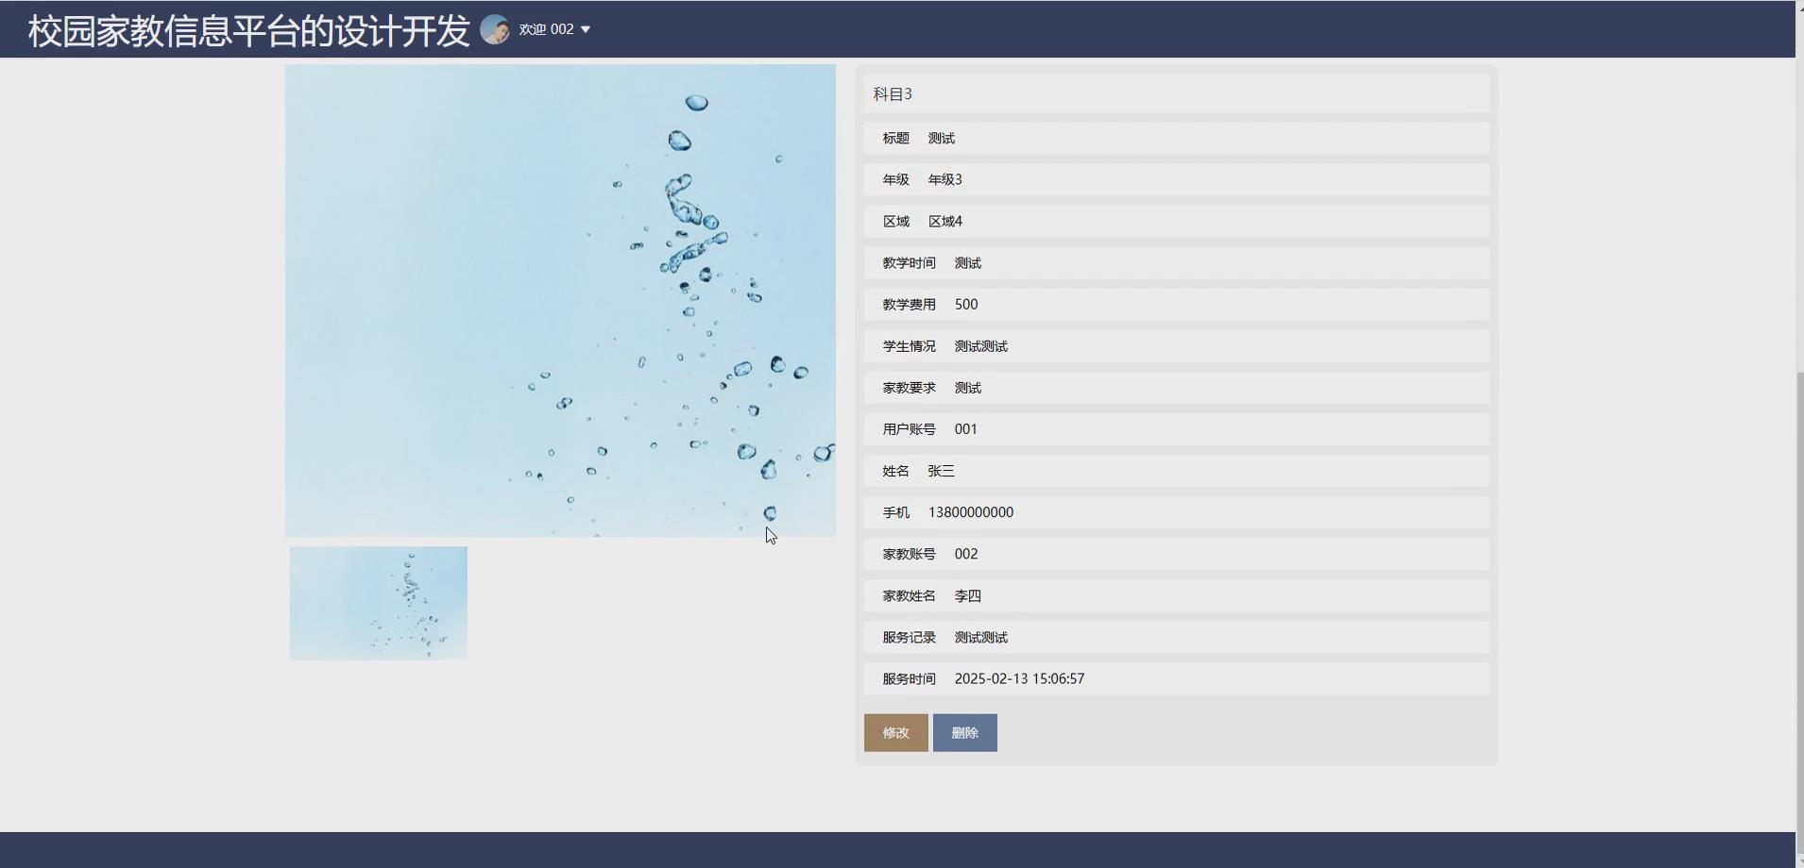Open the 欢迎 002 account dropdown
The image size is (1804, 868).
coord(546,28)
